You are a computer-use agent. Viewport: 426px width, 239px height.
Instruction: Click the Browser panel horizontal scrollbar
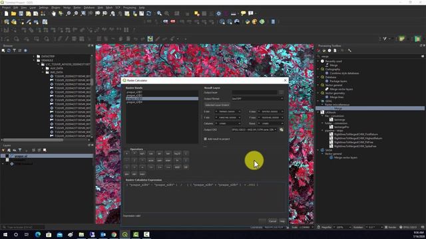pyautogui.click(x=33, y=140)
